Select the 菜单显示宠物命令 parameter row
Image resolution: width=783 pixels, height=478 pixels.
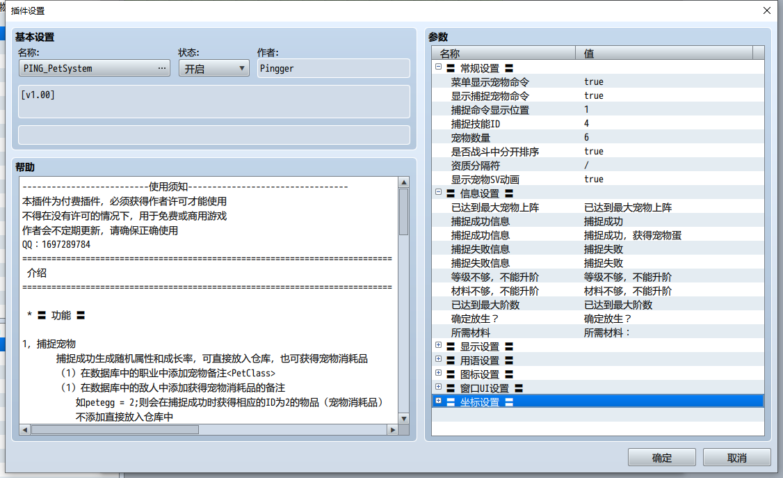[x=598, y=82]
